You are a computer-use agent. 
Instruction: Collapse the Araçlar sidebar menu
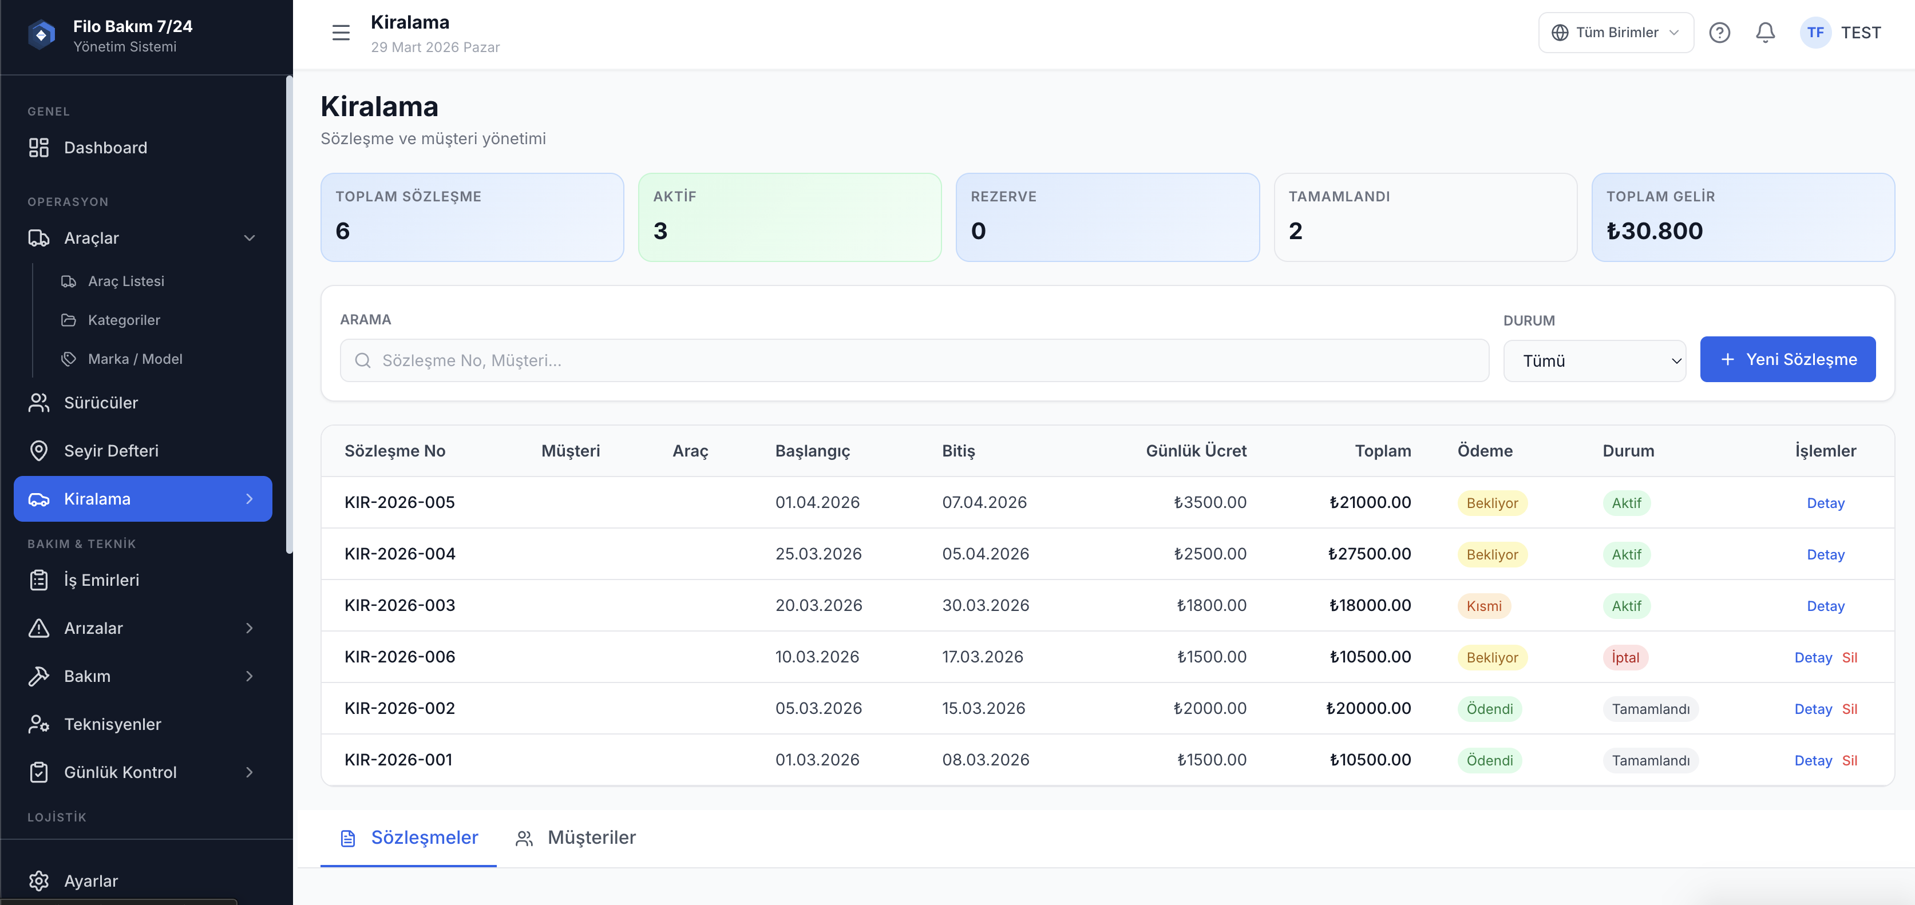pos(249,239)
